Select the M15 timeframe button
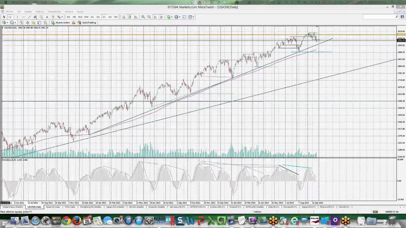 (80, 17)
